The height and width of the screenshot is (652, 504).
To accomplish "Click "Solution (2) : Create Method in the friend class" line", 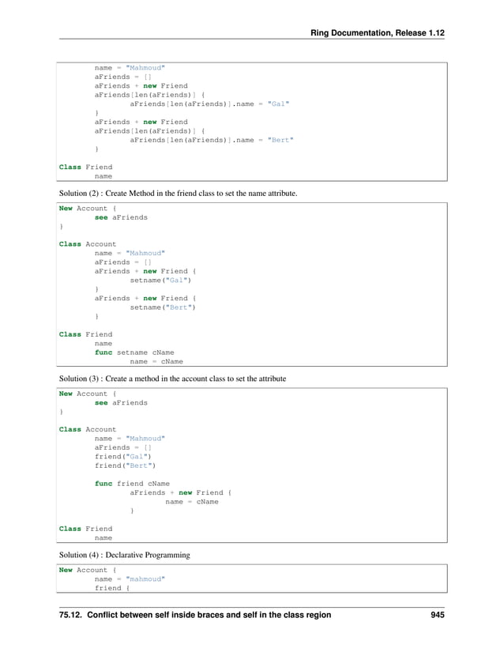I will tap(178, 193).
